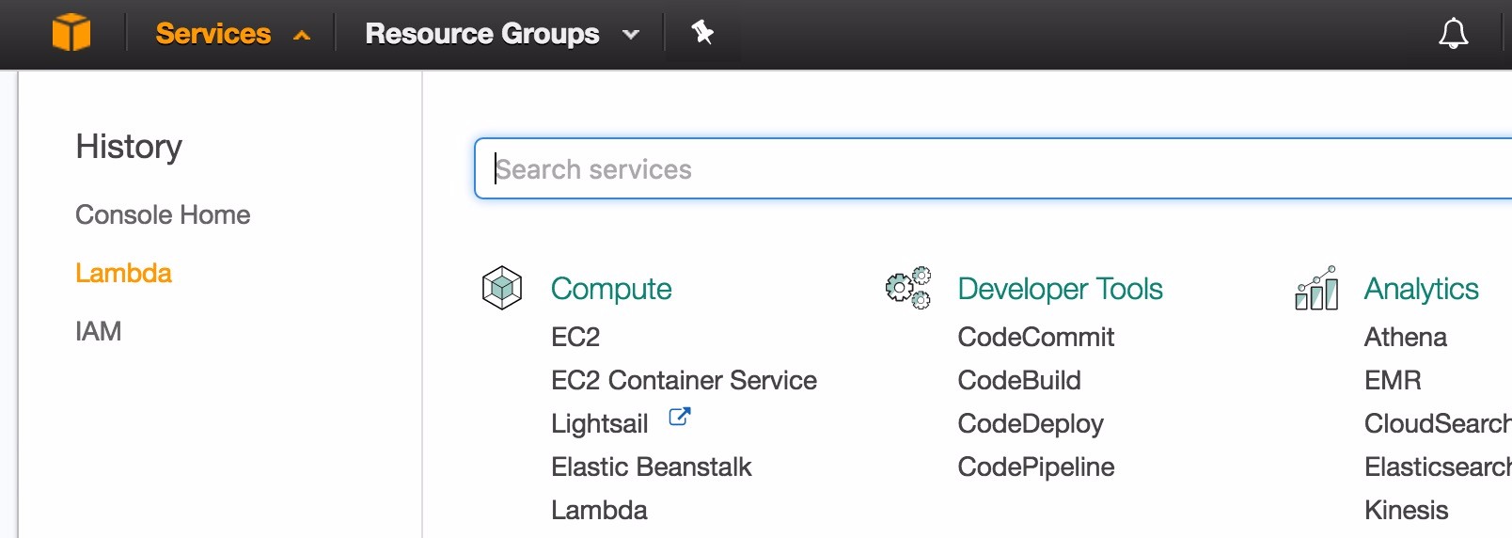
Task: Open IAM from the History list
Action: [99, 332]
